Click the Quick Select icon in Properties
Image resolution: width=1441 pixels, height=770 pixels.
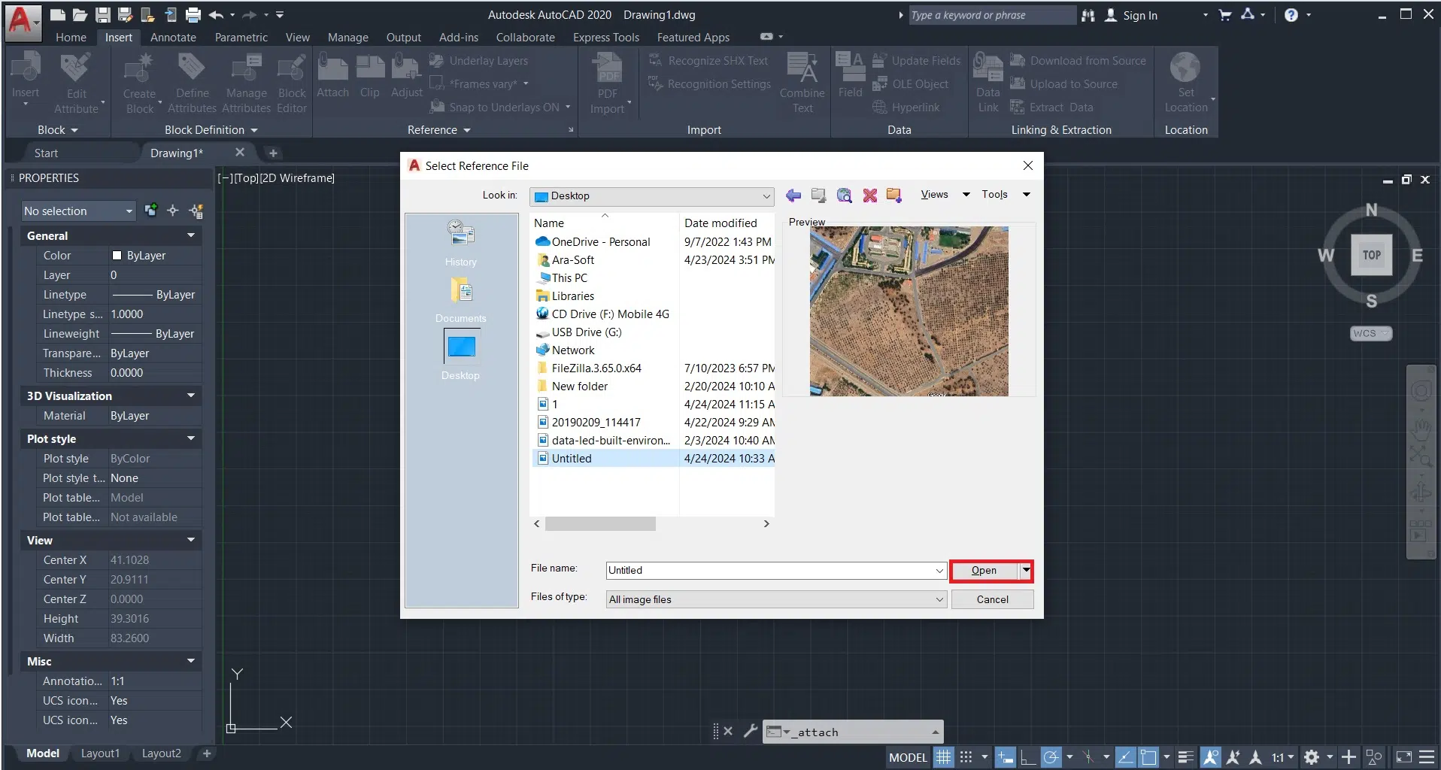point(196,211)
